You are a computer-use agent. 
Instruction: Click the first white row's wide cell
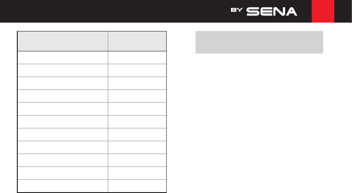(63, 58)
